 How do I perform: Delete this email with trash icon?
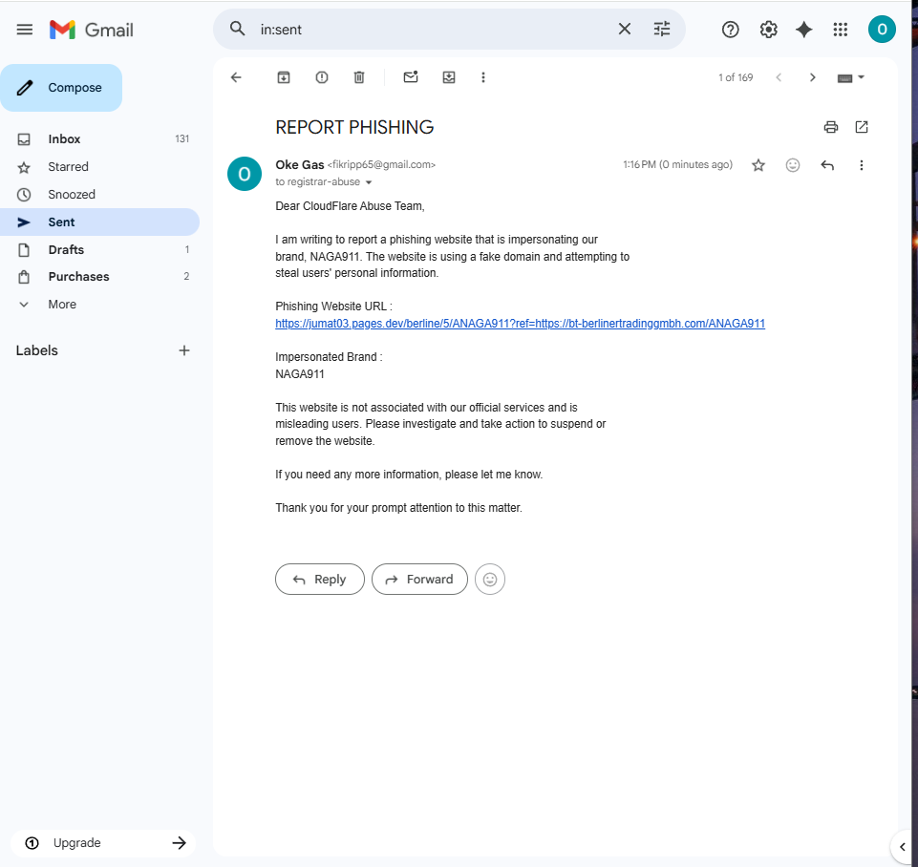(359, 77)
